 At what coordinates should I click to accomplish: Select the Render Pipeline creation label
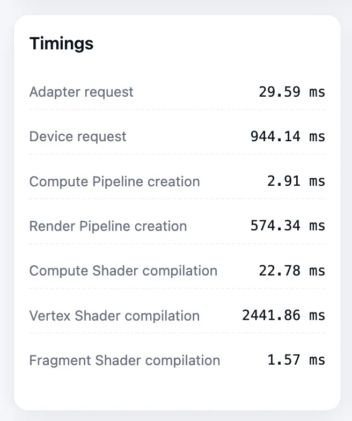click(108, 226)
